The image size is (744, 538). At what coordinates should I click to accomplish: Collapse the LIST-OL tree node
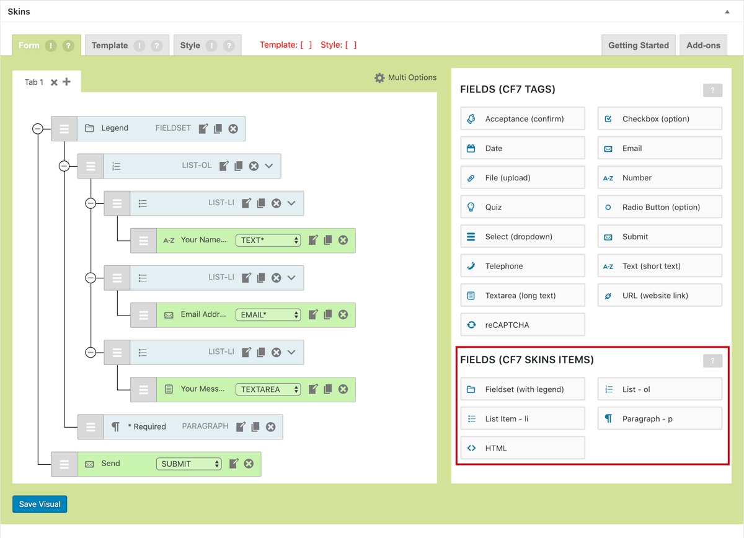coord(64,166)
